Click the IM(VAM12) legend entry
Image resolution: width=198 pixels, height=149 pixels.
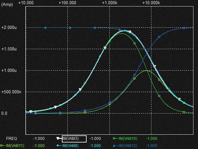[128, 145]
